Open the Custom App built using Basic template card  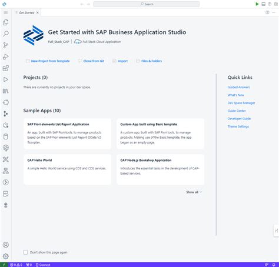[x=160, y=133]
